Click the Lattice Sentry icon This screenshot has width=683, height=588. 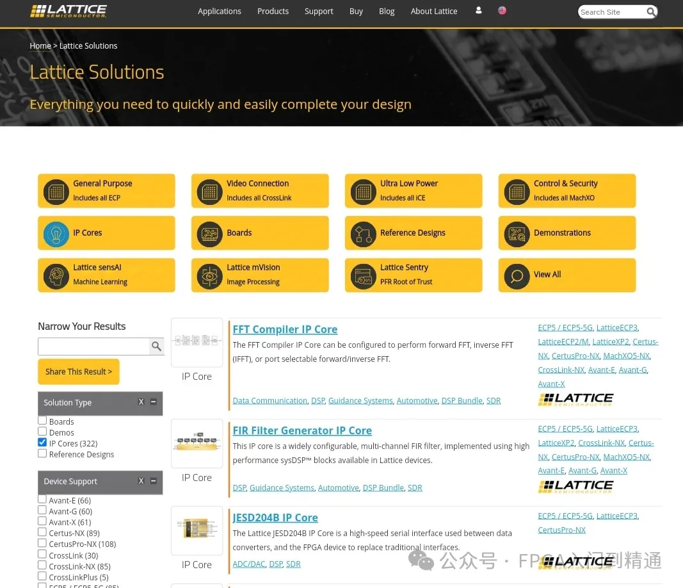click(x=364, y=276)
